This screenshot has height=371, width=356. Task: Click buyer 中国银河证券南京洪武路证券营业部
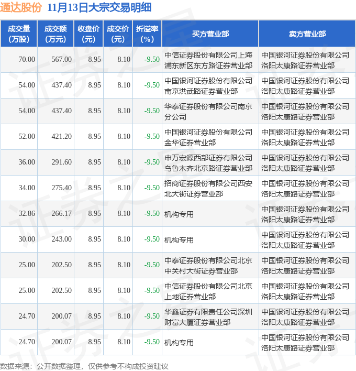click(208, 86)
